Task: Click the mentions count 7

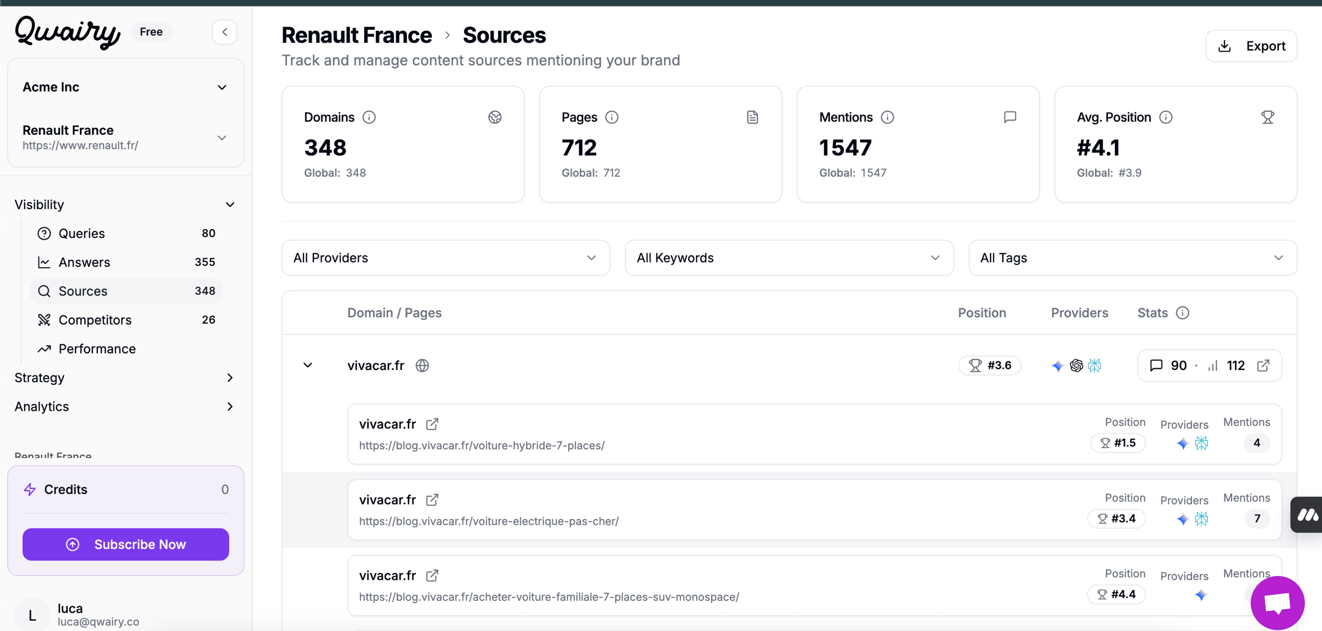Action: 1257,519
